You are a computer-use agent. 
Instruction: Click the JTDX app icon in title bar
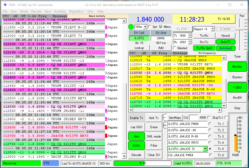click(5, 5)
